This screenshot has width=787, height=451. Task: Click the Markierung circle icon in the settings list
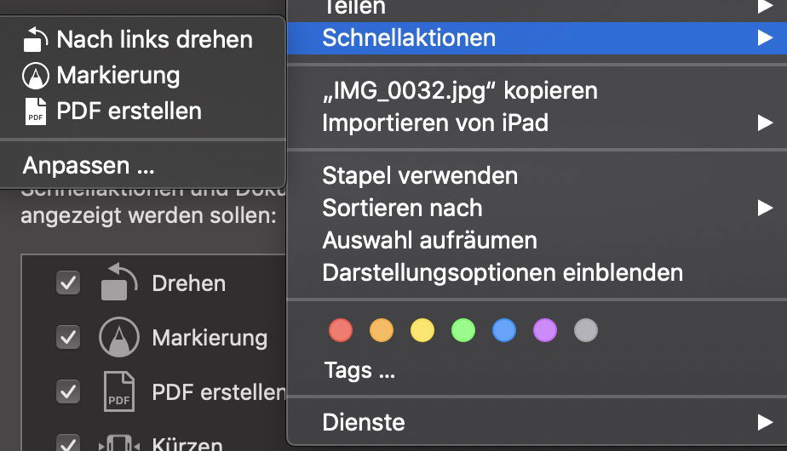coord(119,337)
